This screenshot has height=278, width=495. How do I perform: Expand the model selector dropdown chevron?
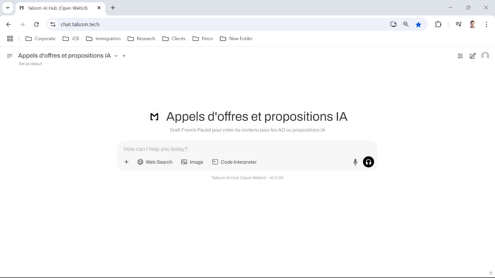point(116,56)
